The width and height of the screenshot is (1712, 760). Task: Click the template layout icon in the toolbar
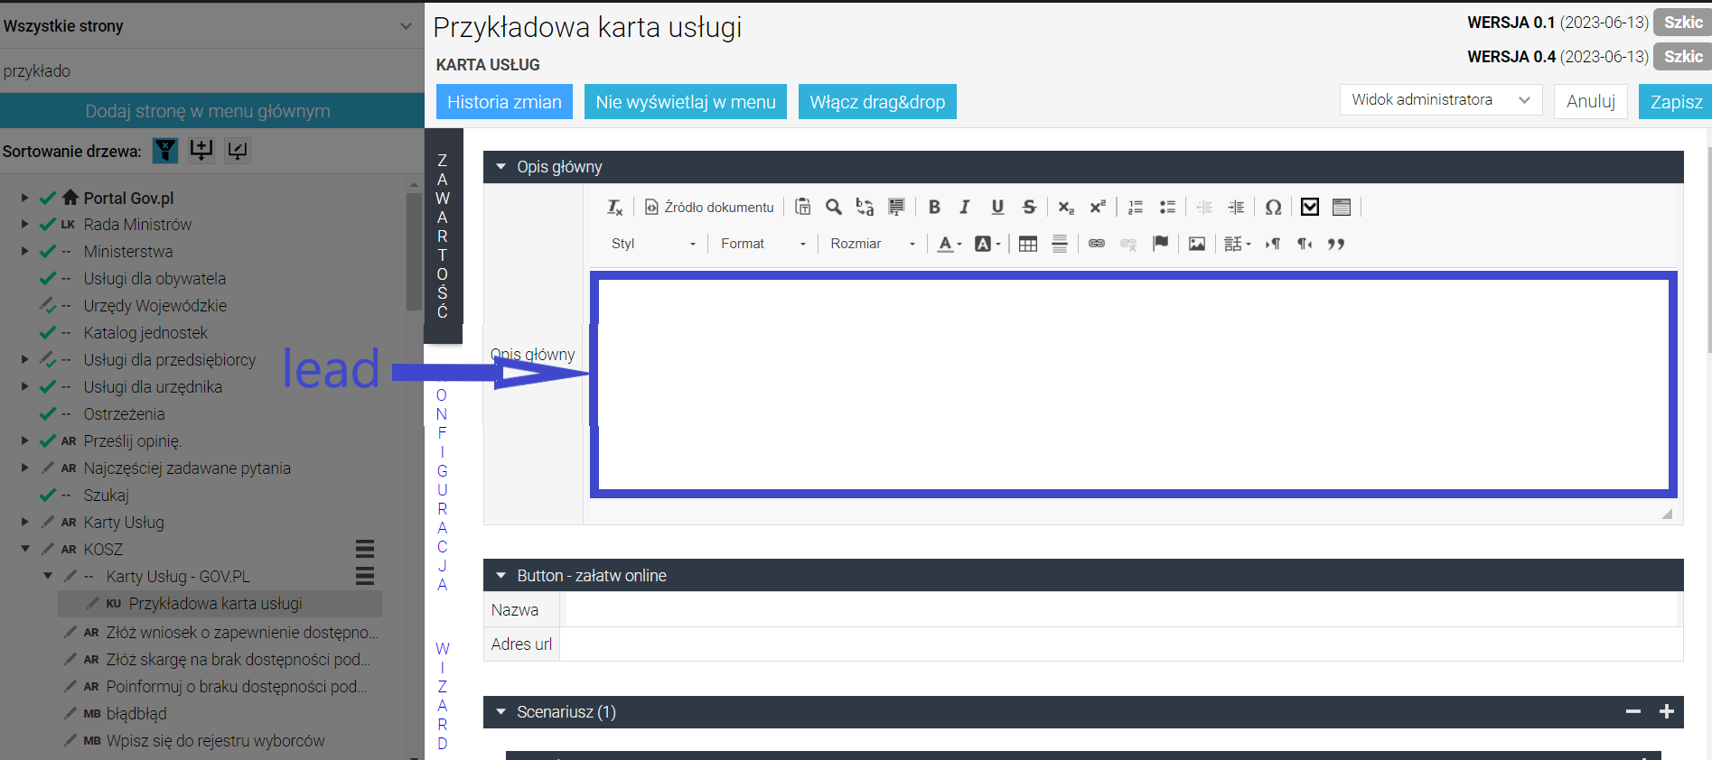(x=1342, y=208)
